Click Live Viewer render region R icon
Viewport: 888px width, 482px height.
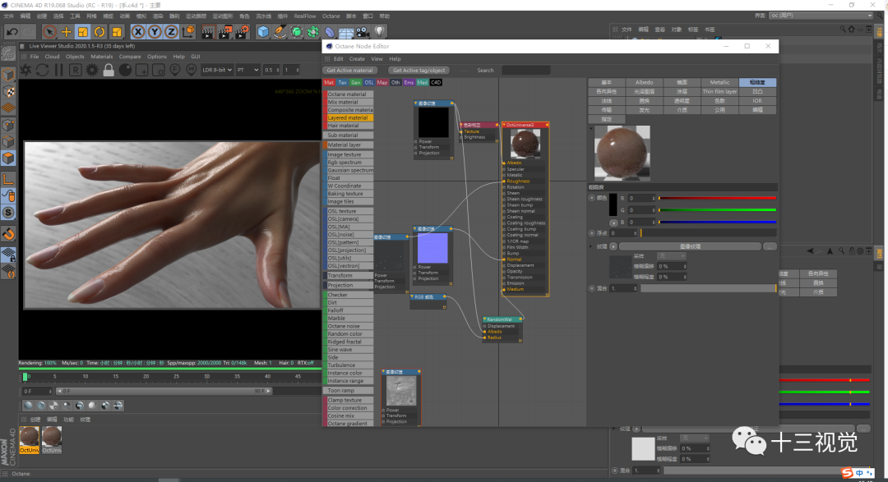pyautogui.click(x=76, y=70)
